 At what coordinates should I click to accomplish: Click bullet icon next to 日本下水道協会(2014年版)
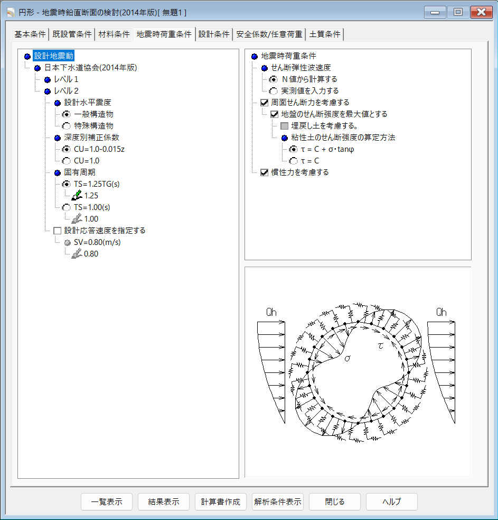37,68
